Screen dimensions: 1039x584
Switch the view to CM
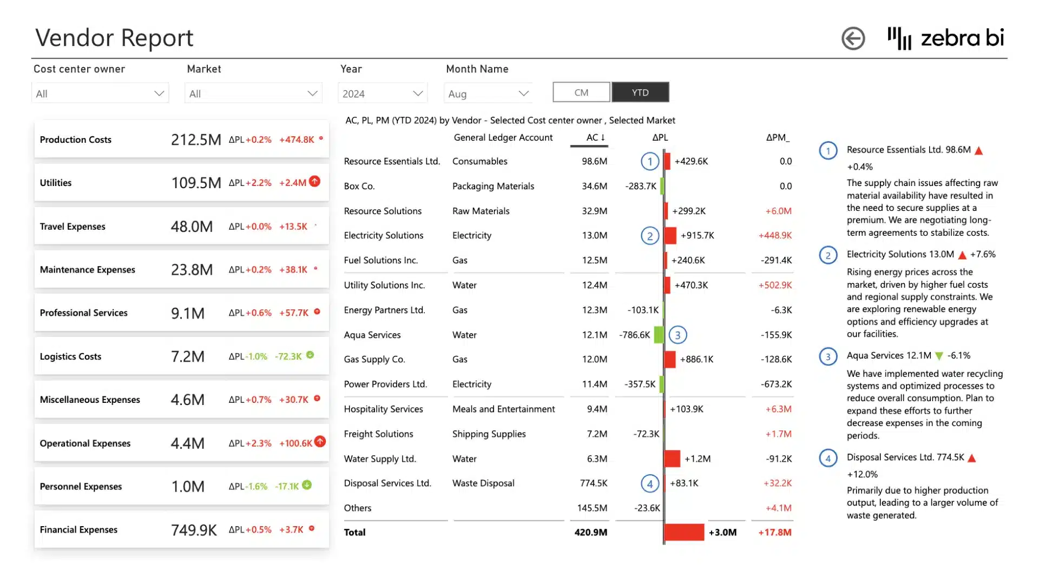[x=581, y=92]
